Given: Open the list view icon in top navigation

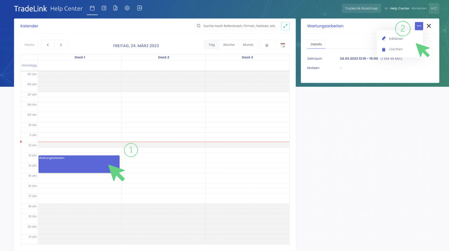Looking at the screenshot, I should [x=104, y=8].
